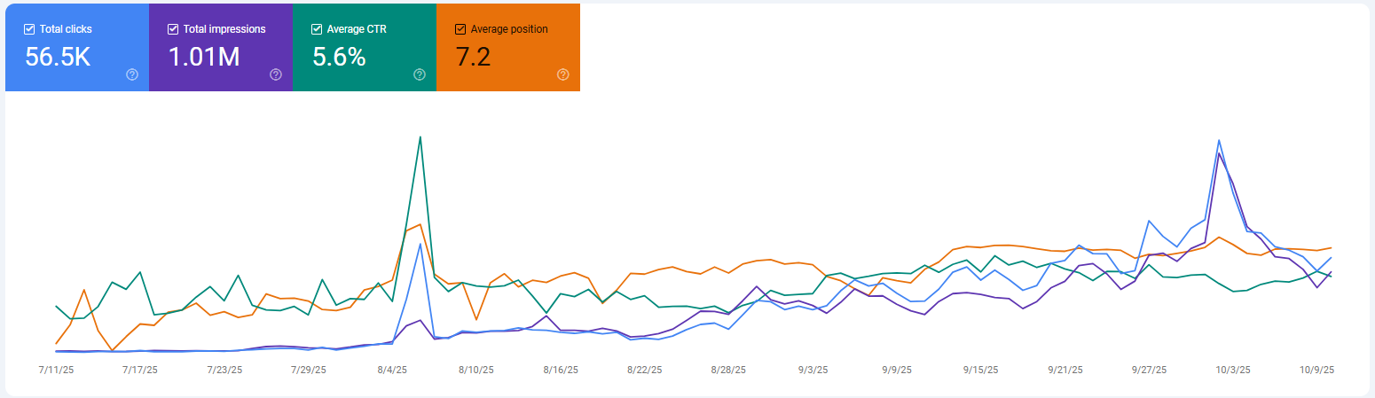Select the 1.01M impressions value
This screenshot has width=1375, height=398.
coord(204,57)
